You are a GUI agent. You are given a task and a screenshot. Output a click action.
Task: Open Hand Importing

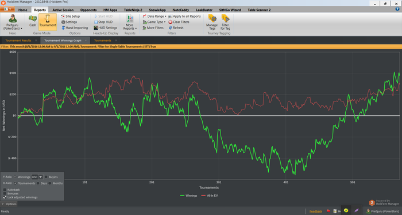pos(75,28)
